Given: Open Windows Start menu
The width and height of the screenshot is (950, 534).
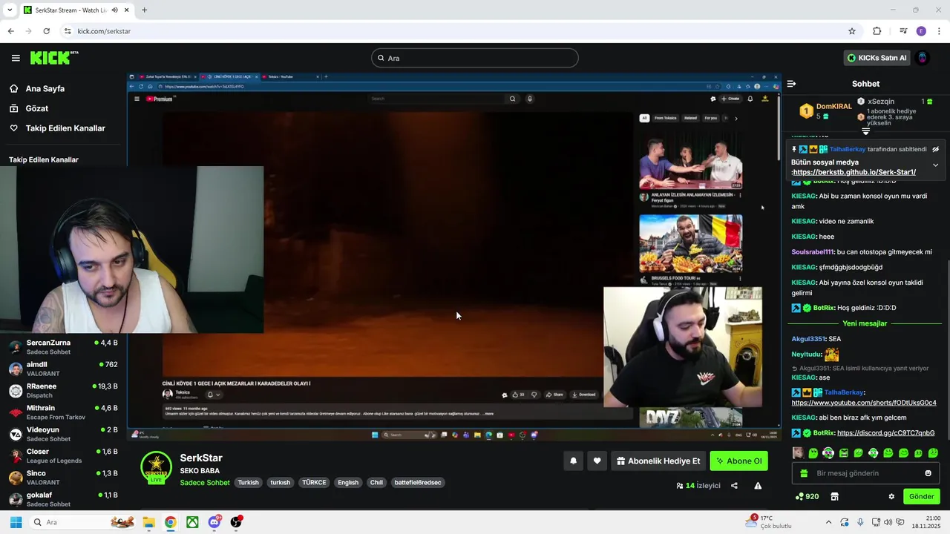Looking at the screenshot, I should click(16, 522).
